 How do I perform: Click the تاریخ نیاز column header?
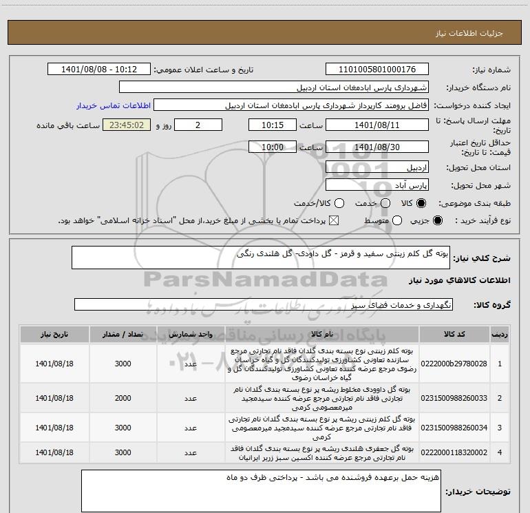coord(54,335)
